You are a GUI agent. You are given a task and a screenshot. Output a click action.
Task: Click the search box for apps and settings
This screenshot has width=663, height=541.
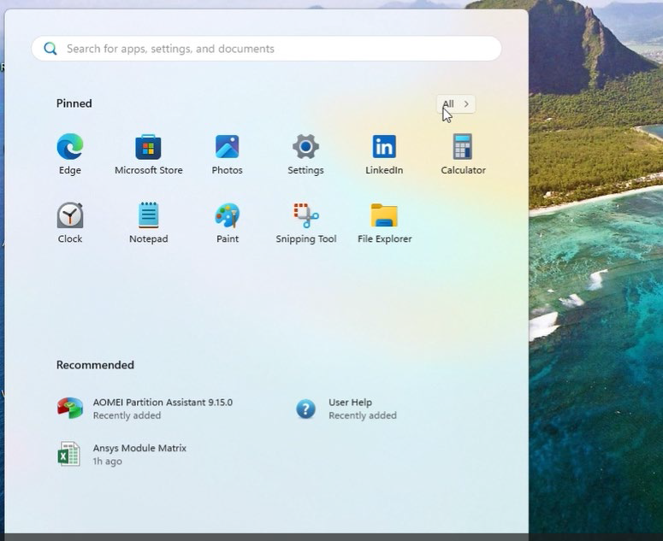[274, 49]
